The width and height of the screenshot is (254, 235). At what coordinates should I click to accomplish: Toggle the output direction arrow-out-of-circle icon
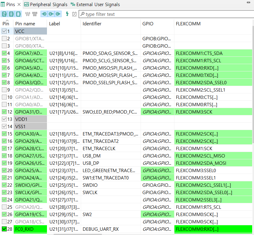[x=51, y=14]
